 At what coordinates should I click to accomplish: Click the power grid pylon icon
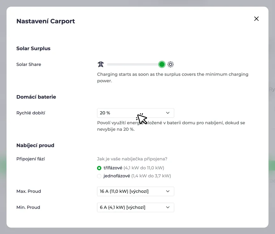(x=101, y=64)
